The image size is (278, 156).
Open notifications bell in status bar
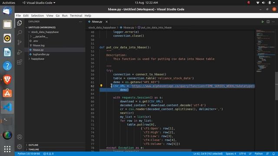(x=274, y=154)
